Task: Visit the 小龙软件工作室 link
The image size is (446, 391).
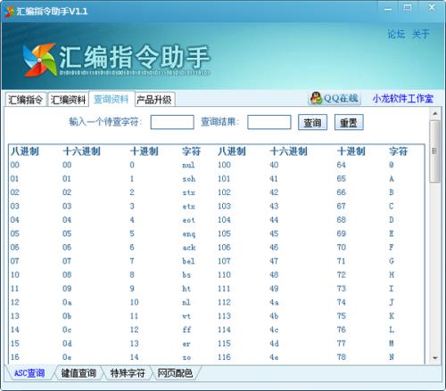Action: 402,99
